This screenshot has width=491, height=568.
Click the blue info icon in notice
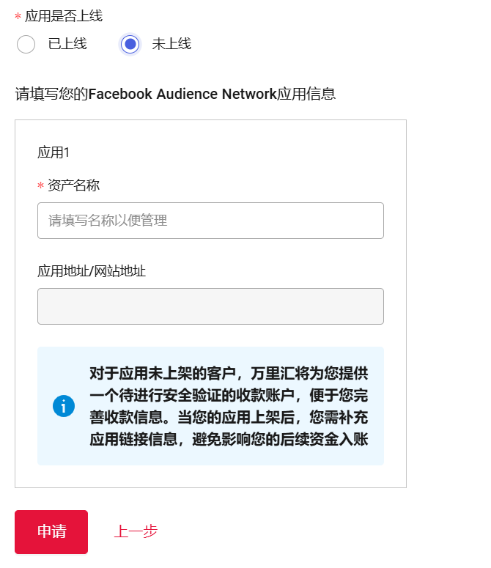[x=64, y=406]
